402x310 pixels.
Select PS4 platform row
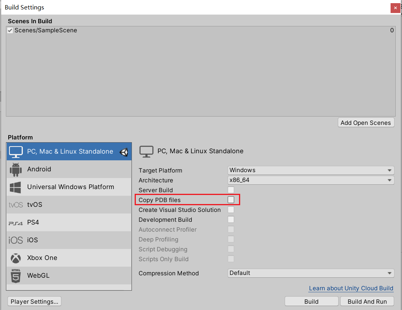click(69, 222)
